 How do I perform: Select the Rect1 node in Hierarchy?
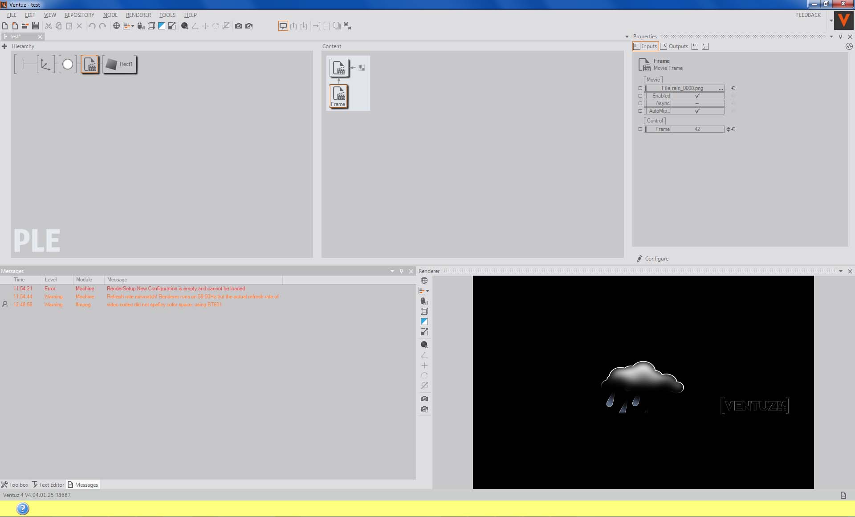120,64
